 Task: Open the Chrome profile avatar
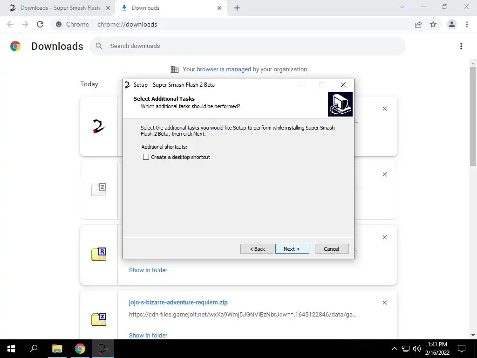click(452, 24)
